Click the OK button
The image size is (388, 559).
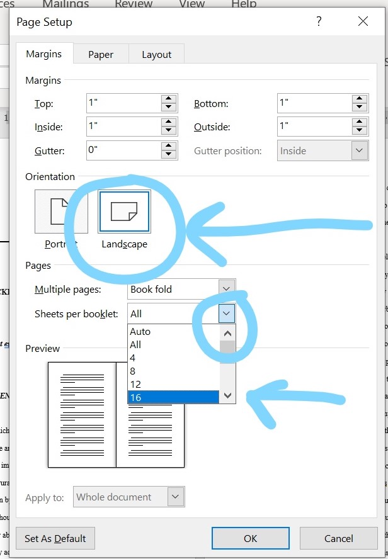click(250, 538)
